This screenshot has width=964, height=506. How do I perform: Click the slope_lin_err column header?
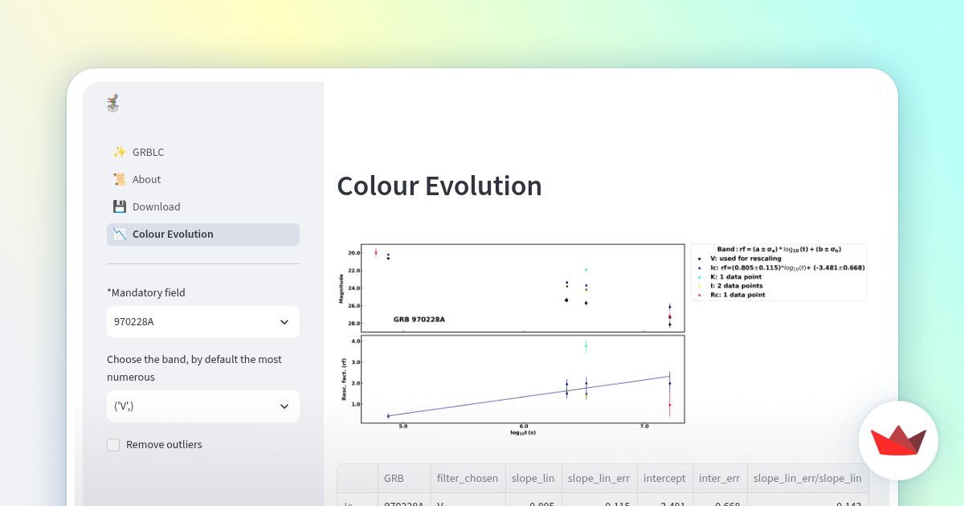coord(599,478)
